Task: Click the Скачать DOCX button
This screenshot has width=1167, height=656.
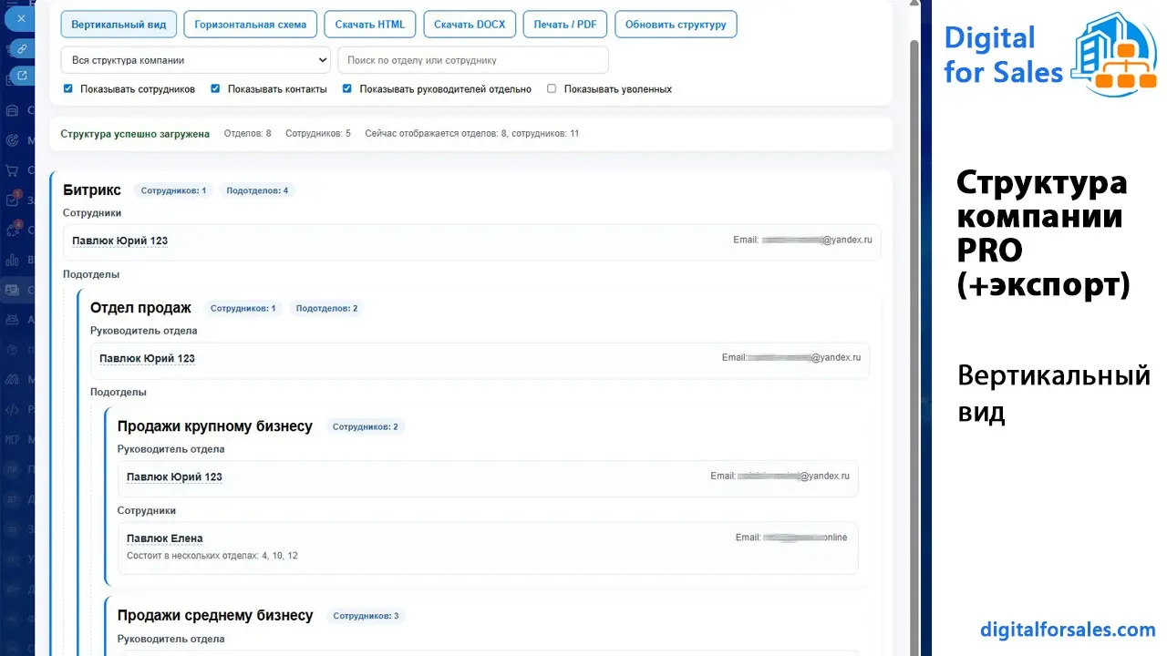Action: pyautogui.click(x=470, y=24)
